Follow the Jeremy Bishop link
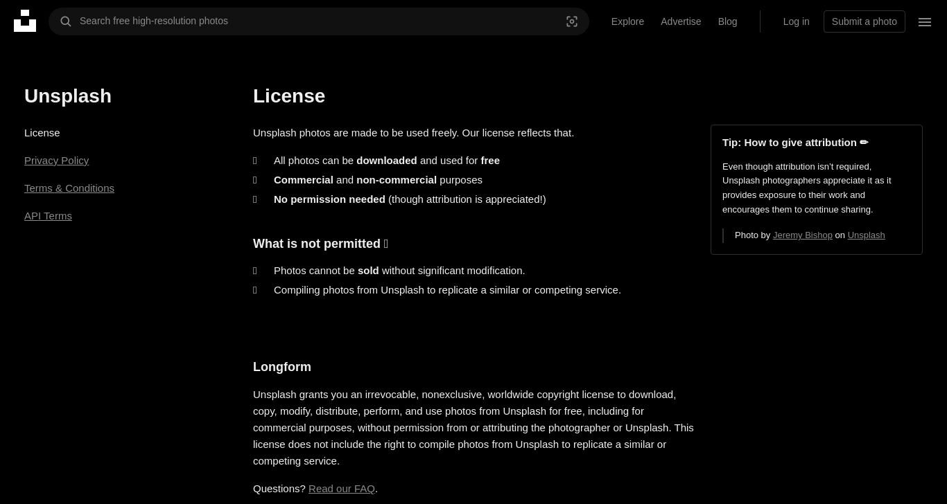This screenshot has height=504, width=947. 803,235
